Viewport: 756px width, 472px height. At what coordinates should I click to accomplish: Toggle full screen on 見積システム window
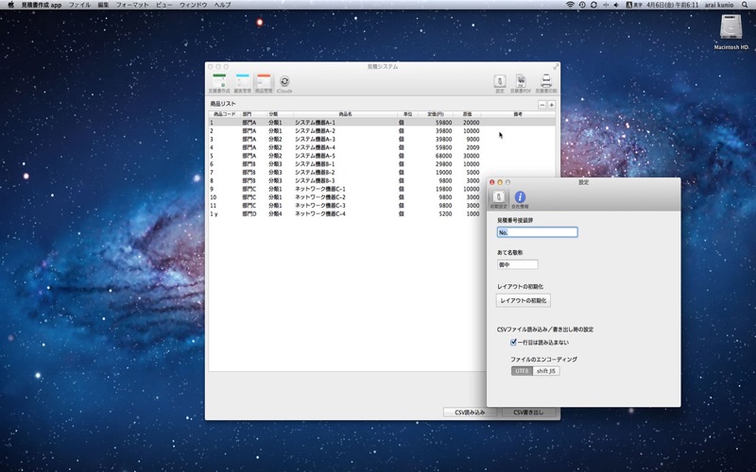click(556, 66)
